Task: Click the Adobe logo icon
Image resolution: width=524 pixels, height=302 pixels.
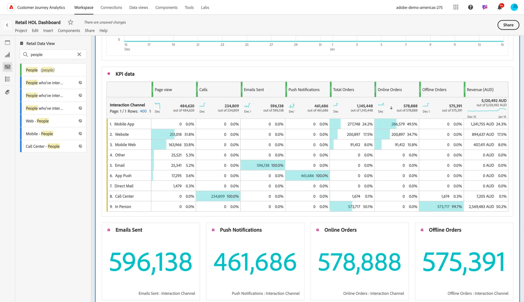Action: (11, 7)
